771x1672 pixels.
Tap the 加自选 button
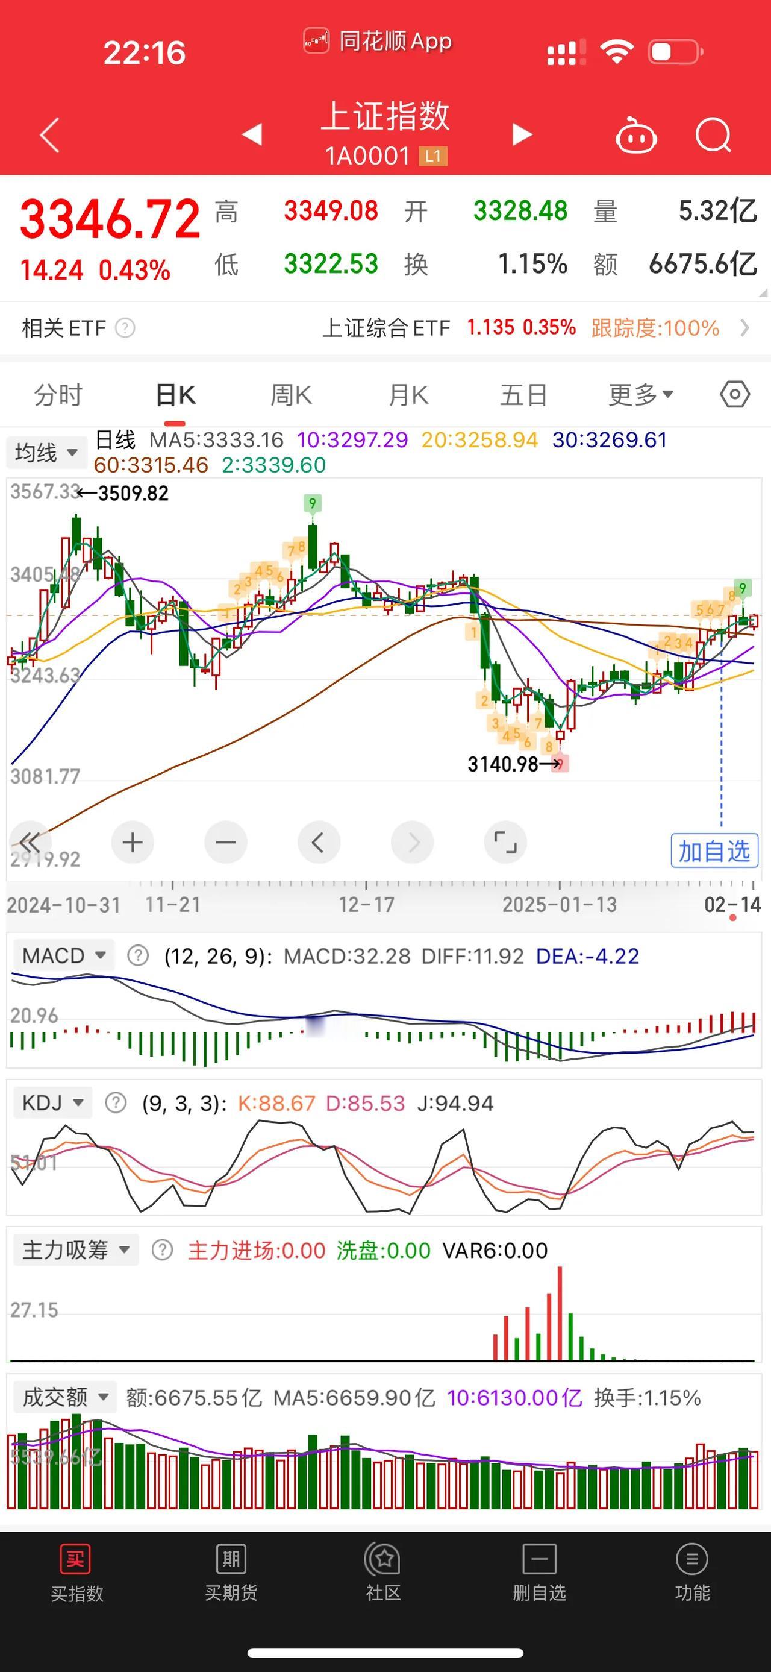pyautogui.click(x=714, y=850)
